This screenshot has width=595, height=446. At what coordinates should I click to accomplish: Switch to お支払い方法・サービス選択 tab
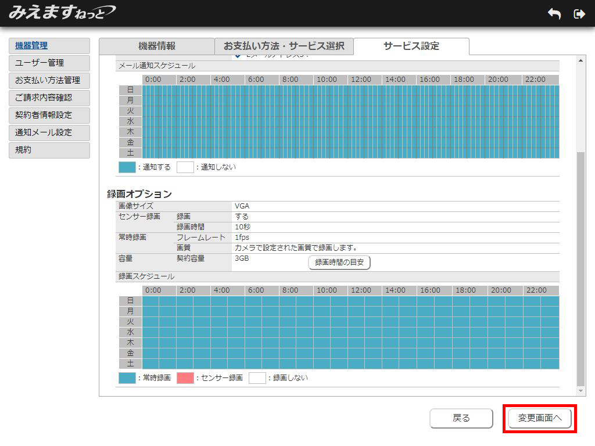pos(284,46)
